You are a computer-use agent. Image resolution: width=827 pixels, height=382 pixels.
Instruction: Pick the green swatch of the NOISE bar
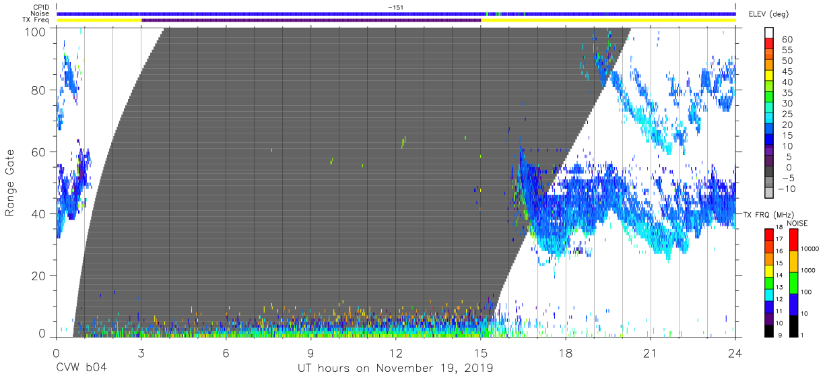pyautogui.click(x=793, y=283)
